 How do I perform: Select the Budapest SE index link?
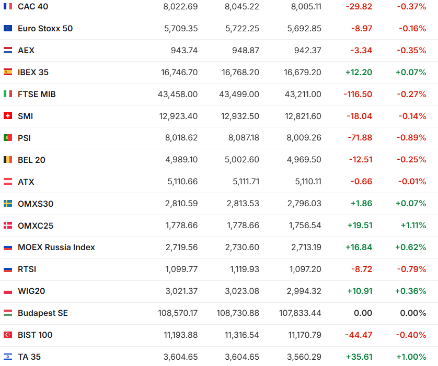pyautogui.click(x=43, y=313)
